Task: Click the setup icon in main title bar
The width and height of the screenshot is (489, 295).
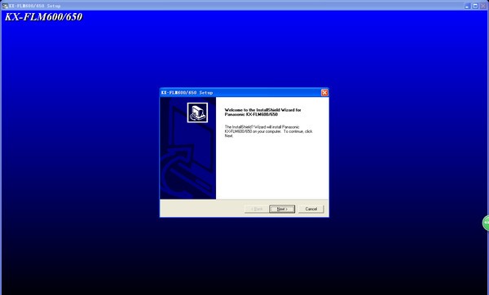Action: (5, 6)
